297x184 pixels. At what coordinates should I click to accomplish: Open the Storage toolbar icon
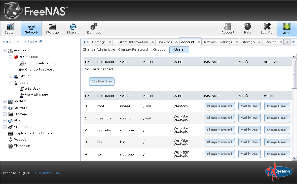pyautogui.click(x=52, y=29)
